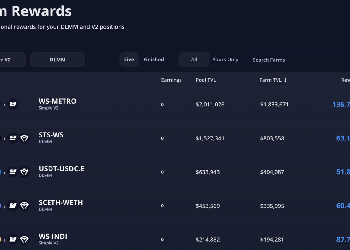Click the gem reward icon in the USDT-USDC.E row
350x250 pixels.
point(24,172)
